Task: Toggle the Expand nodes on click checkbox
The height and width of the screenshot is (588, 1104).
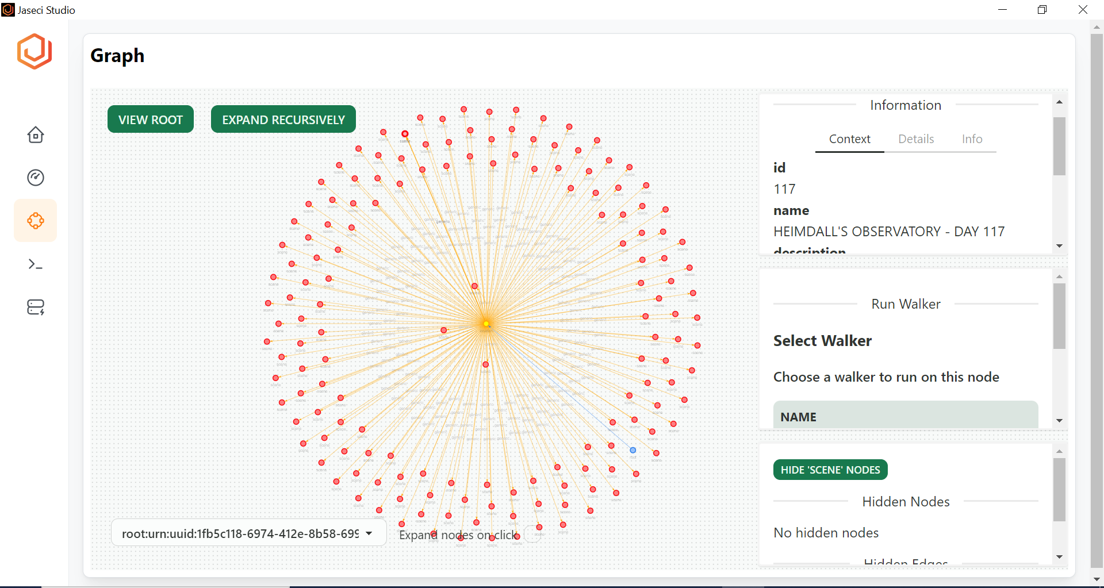Action: tap(532, 535)
